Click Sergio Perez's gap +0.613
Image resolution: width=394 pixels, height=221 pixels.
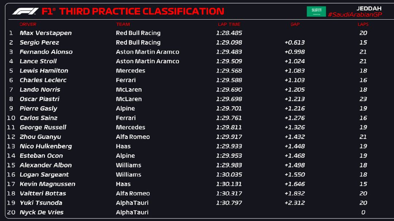(294, 43)
